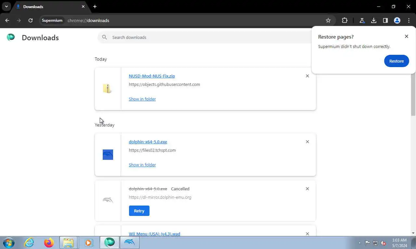Retry the cancelled dolphin download
Image resolution: width=416 pixels, height=249 pixels.
click(x=139, y=211)
